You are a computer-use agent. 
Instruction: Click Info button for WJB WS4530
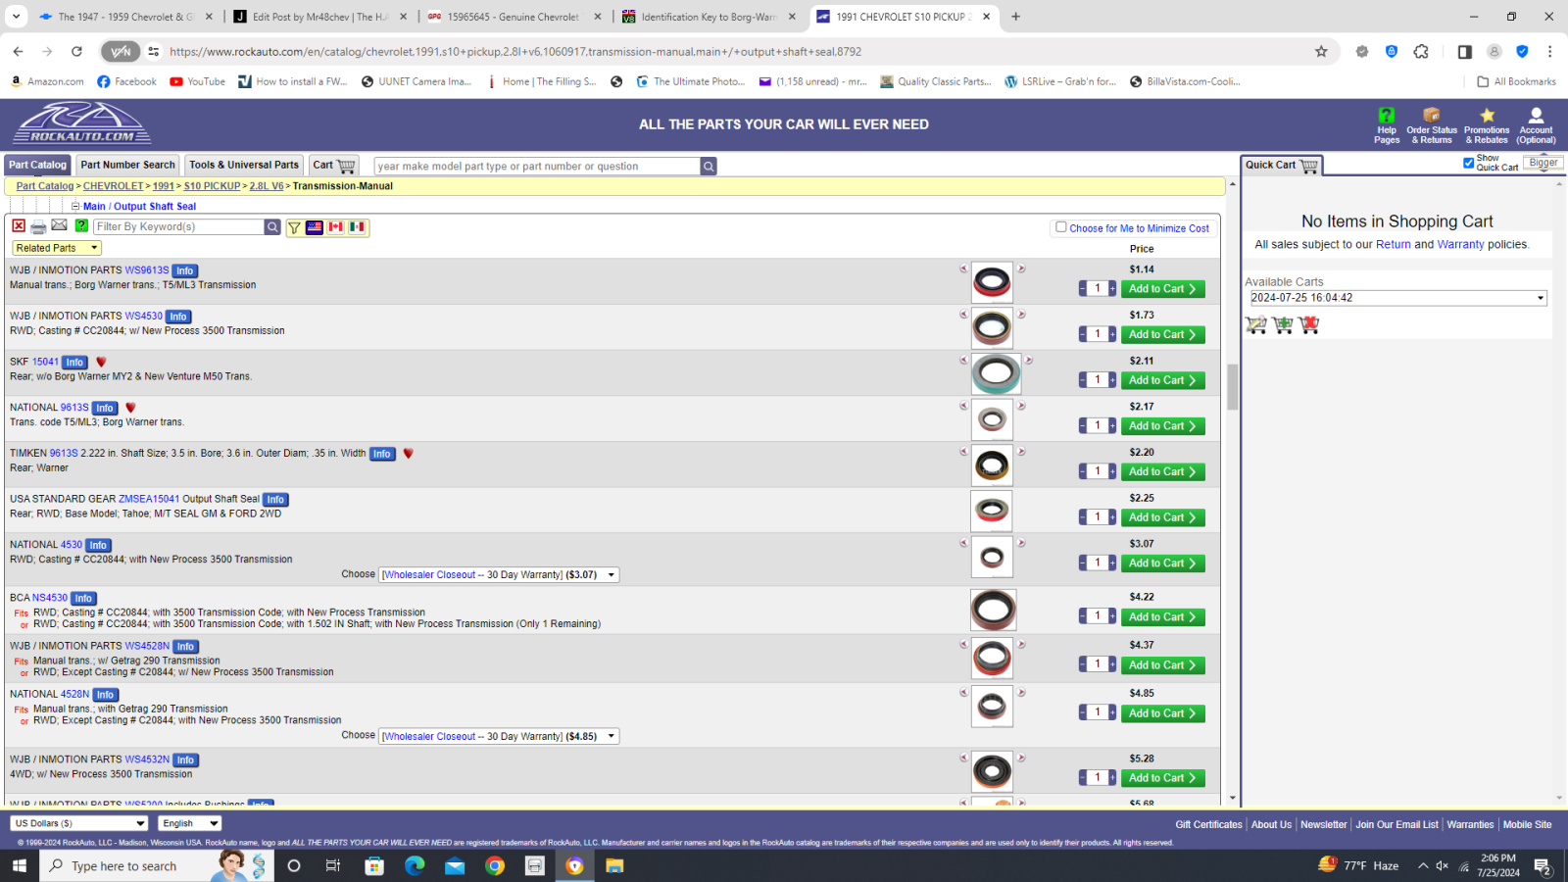(178, 317)
